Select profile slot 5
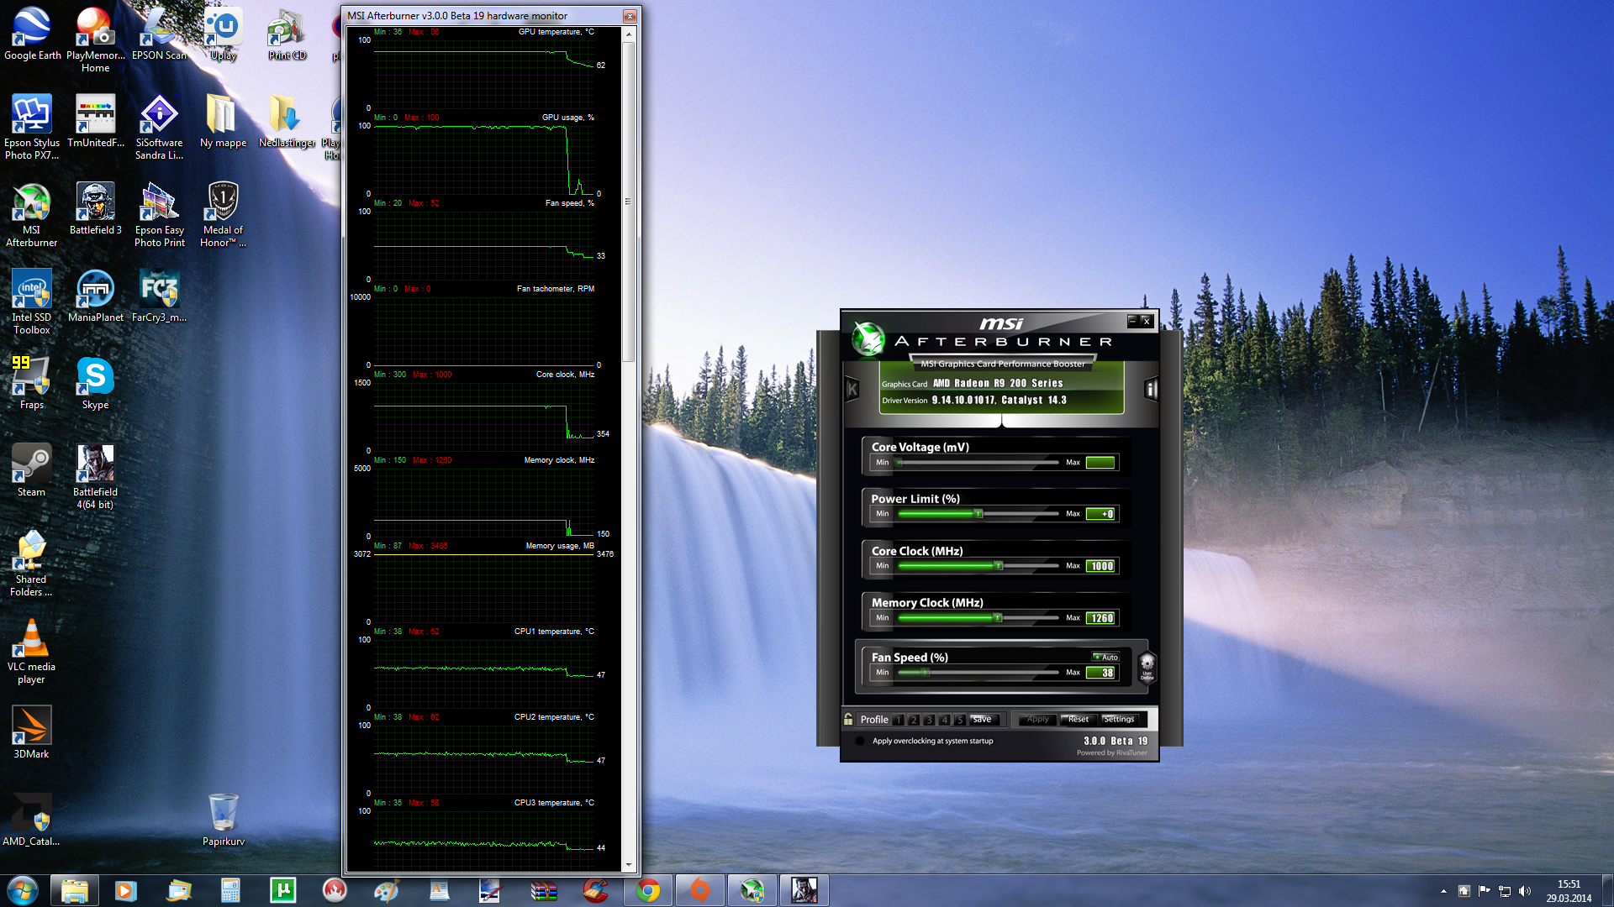Viewport: 1614px width, 907px height. [959, 720]
